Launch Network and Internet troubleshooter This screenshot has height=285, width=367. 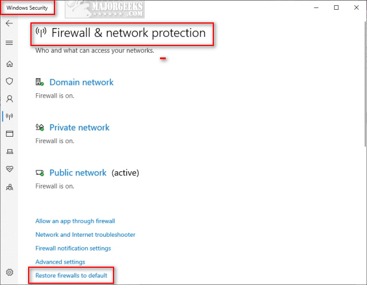[x=85, y=234]
